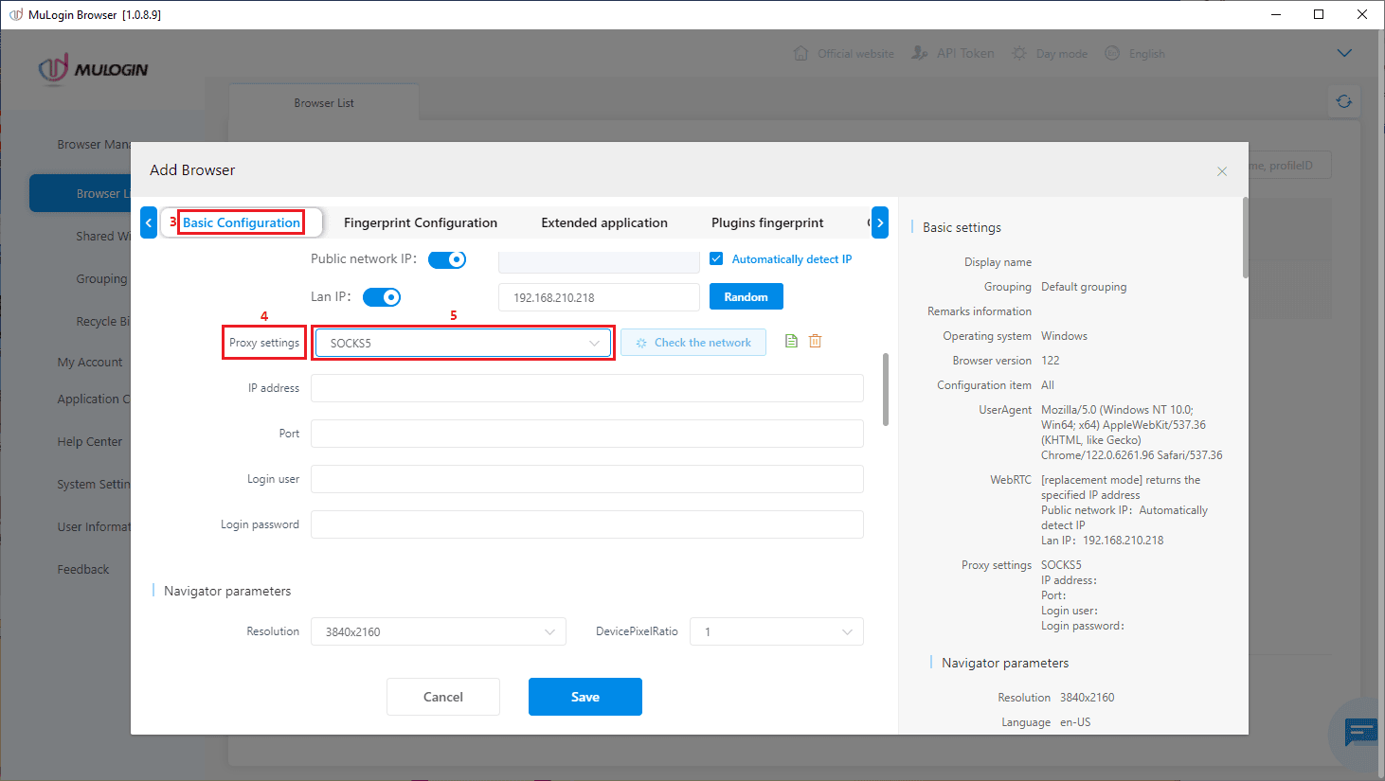1385x781 pixels.
Task: Expand the top-right header chevron
Action: 1344,53
